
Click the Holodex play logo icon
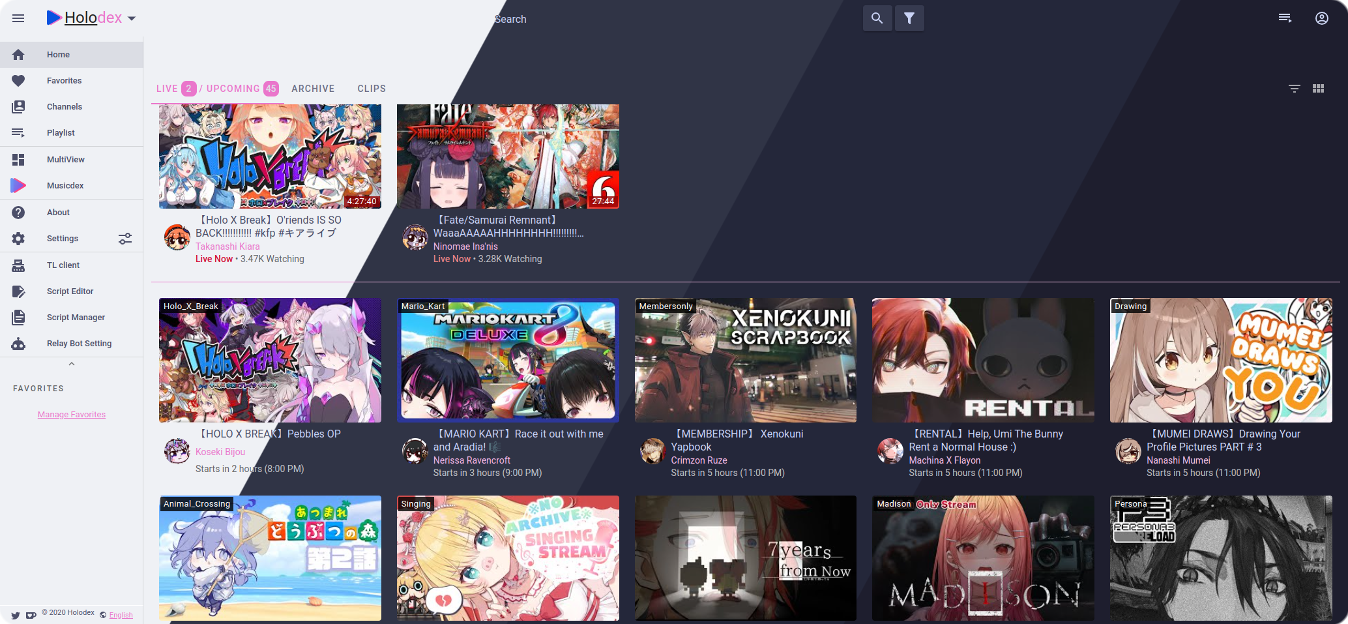54,18
